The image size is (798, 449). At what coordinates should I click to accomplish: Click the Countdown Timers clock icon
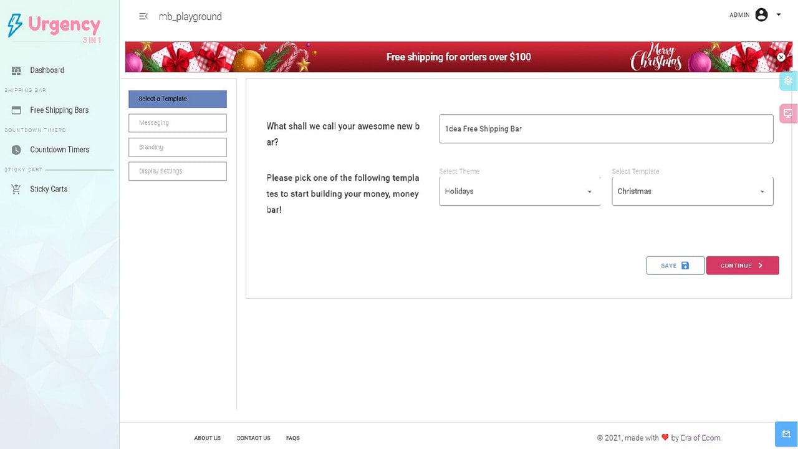(x=16, y=150)
